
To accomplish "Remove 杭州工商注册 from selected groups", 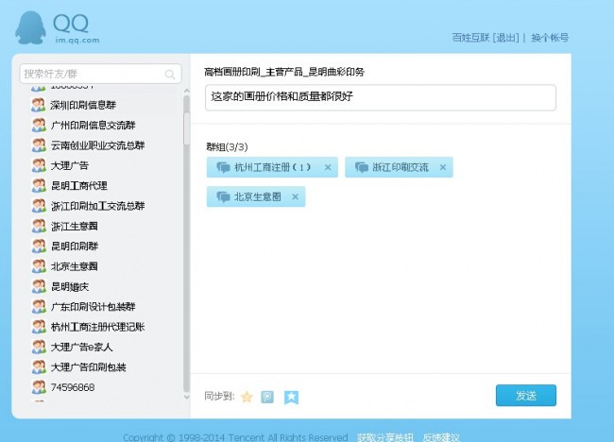I will click(x=328, y=167).
